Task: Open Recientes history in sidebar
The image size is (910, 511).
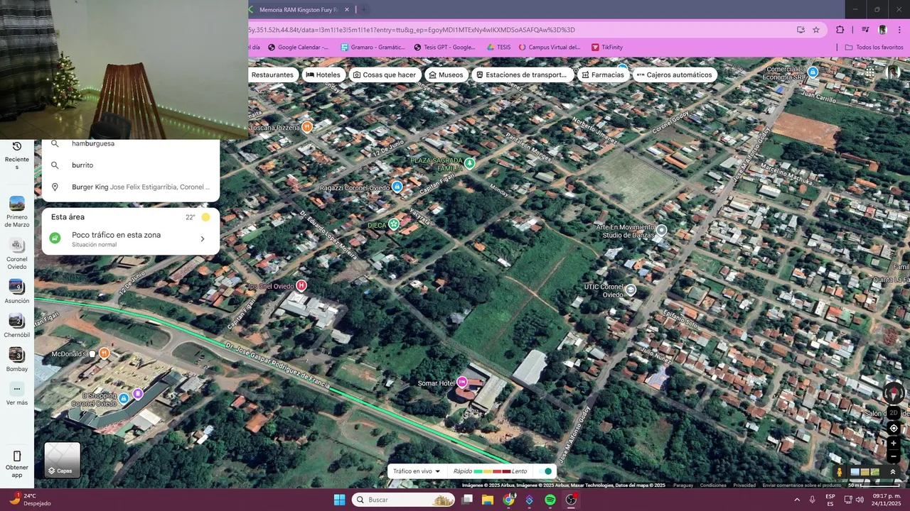Action: point(17,155)
